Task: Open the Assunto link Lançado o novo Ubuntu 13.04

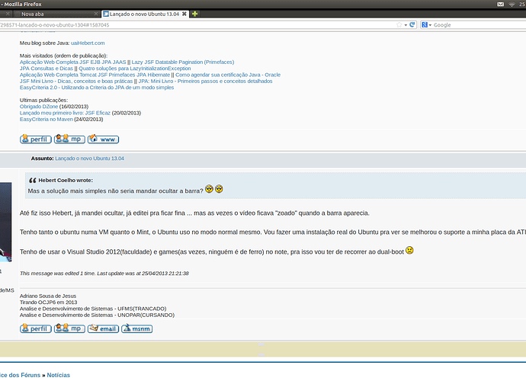Action: click(x=89, y=158)
